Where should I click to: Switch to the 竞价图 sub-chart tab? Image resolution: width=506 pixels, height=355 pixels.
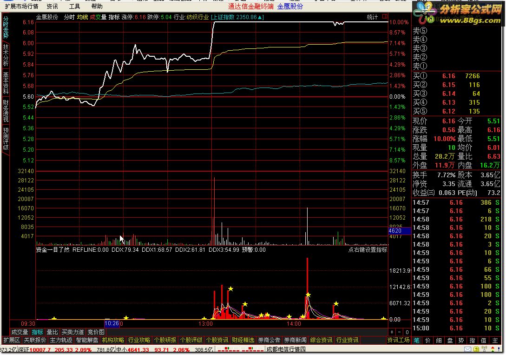coord(96,332)
